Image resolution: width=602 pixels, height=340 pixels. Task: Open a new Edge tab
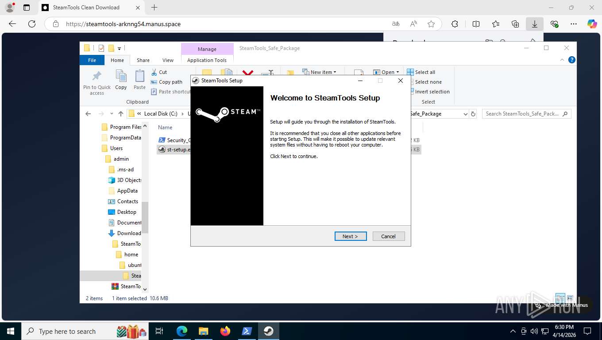pos(154,8)
